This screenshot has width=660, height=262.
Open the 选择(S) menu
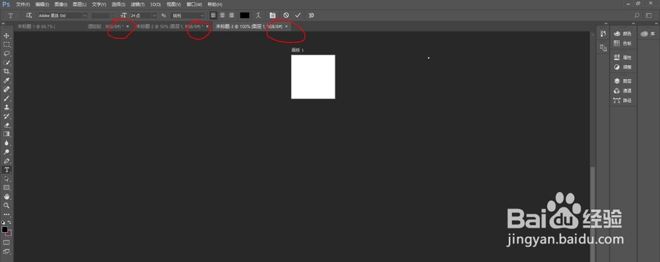coord(118,4)
